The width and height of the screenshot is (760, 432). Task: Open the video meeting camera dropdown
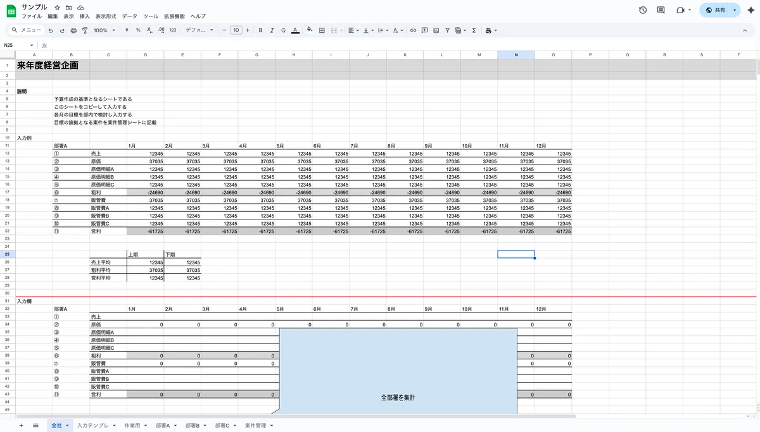(690, 10)
